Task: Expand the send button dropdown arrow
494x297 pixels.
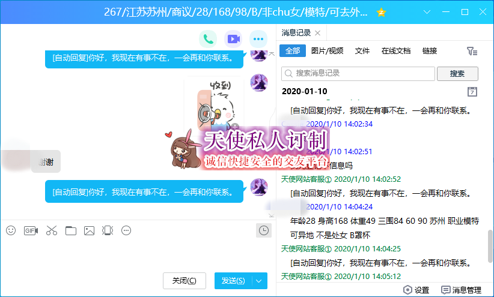Action: tap(260, 281)
